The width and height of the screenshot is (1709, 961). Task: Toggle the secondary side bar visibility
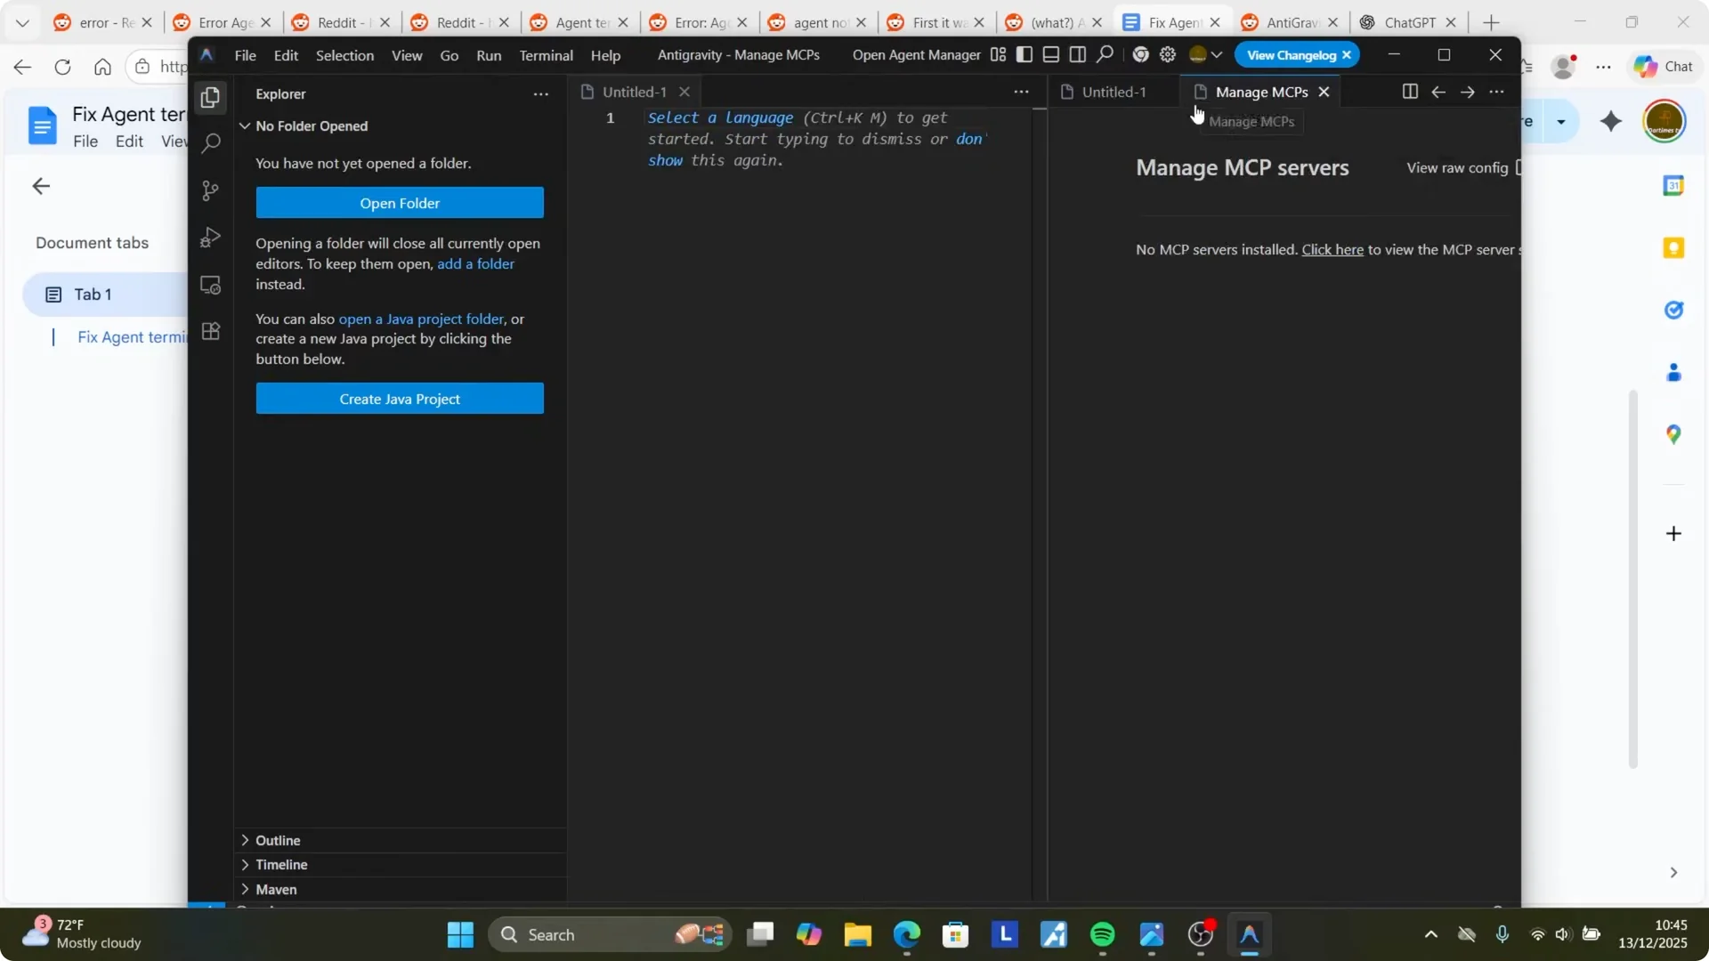pos(1078,55)
